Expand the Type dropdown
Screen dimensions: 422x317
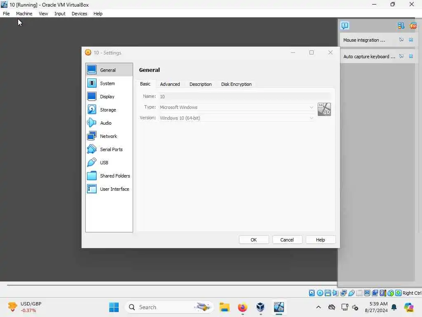coord(312,107)
